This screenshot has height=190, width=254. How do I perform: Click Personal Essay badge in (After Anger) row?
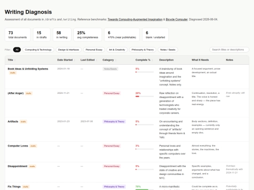coord(111,93)
